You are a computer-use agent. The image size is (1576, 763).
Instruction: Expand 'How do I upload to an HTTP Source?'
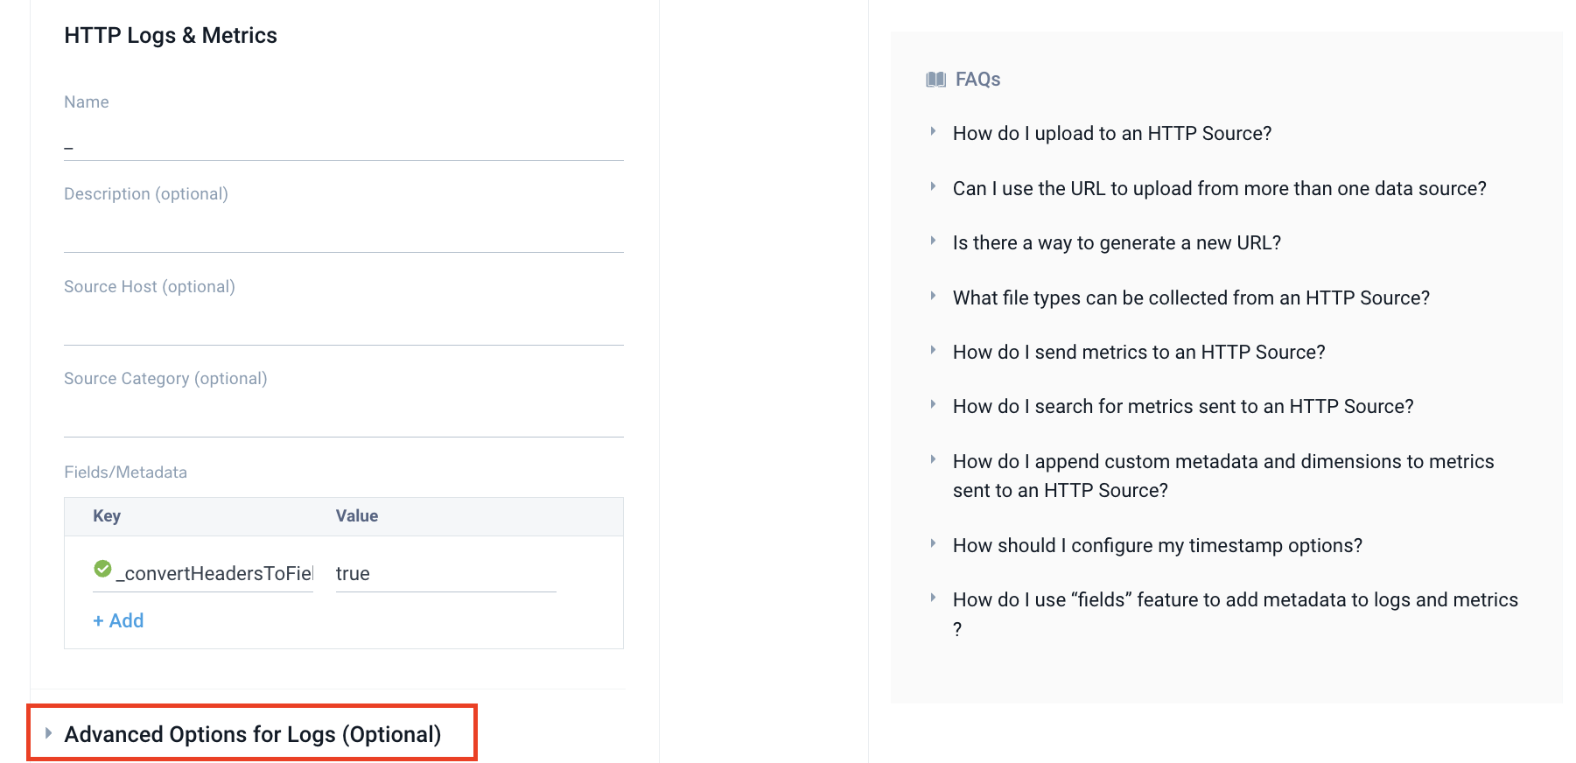click(x=1111, y=133)
